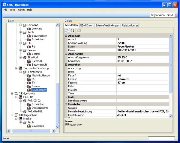This screenshot has width=180, height=143.
Task: Click the tree's horizontal scrollbar right arrow
Action: coord(54,131)
